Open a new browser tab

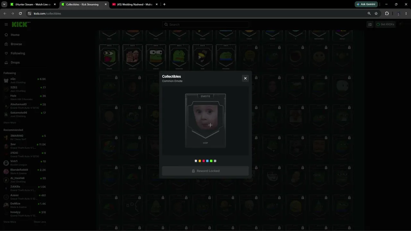click(164, 4)
